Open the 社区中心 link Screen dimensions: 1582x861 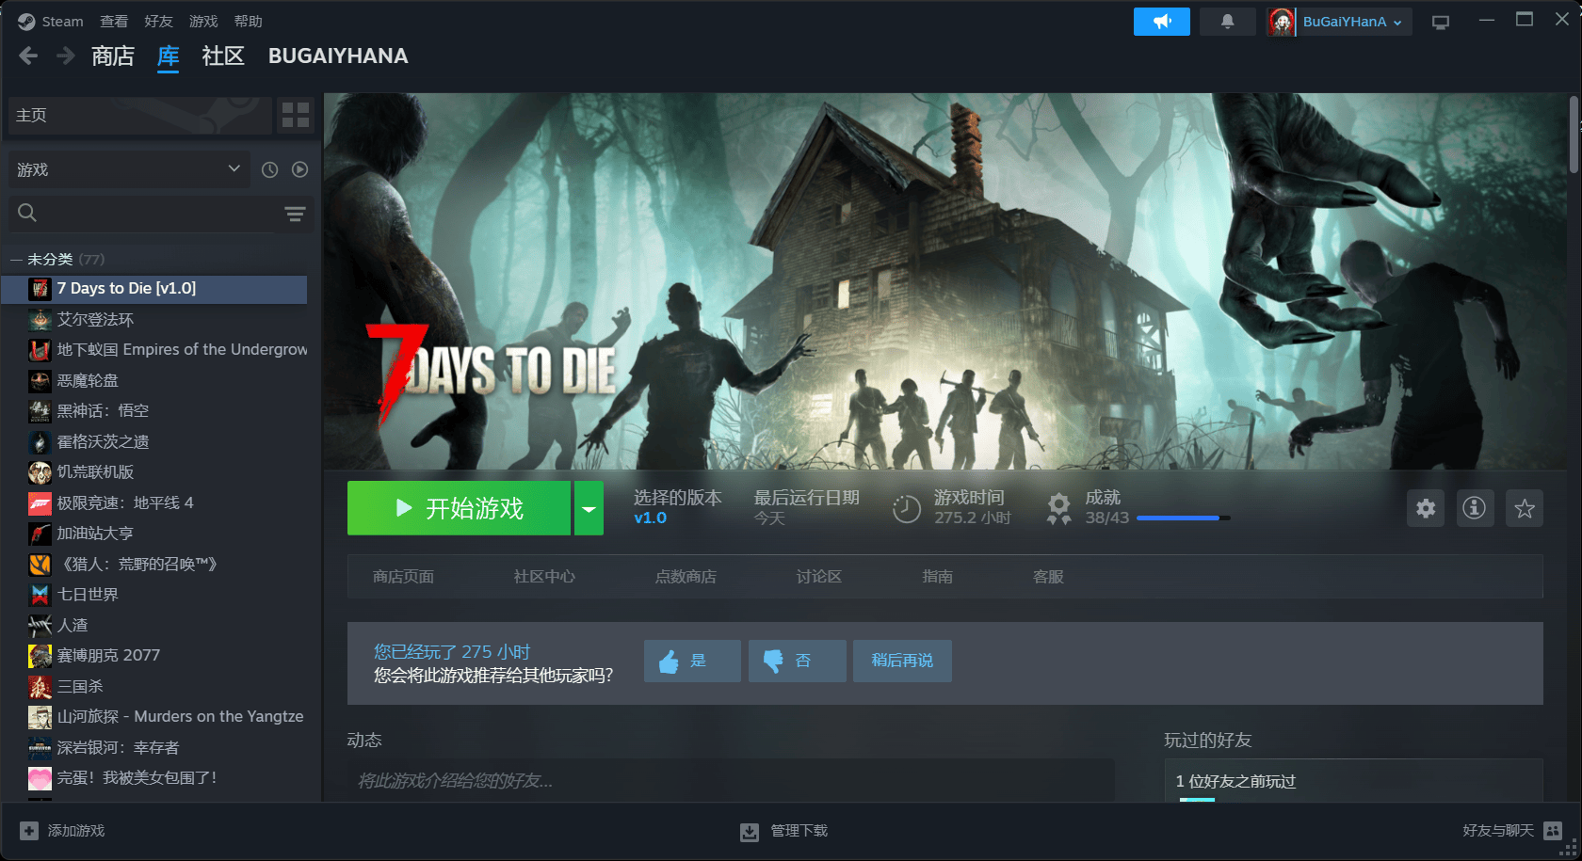pos(544,577)
